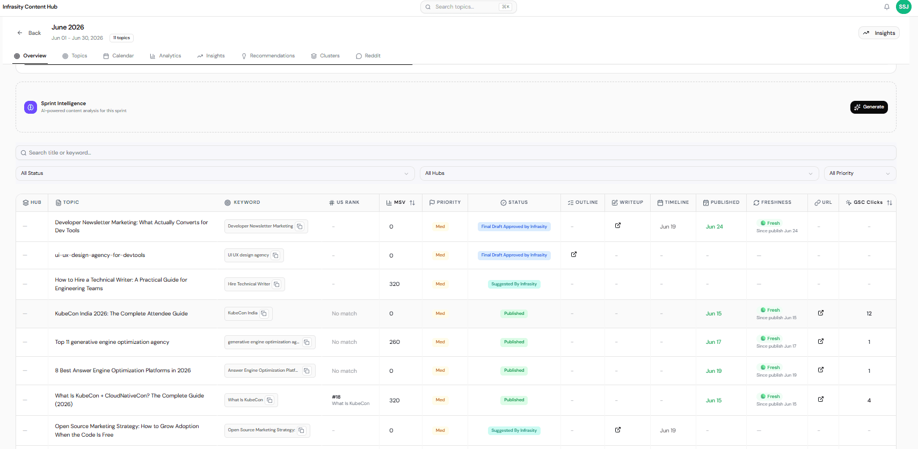This screenshot has width=918, height=449.
Task: Open topic KubeCon India 2026: The Complete Attendee Guide
Action: 121,314
